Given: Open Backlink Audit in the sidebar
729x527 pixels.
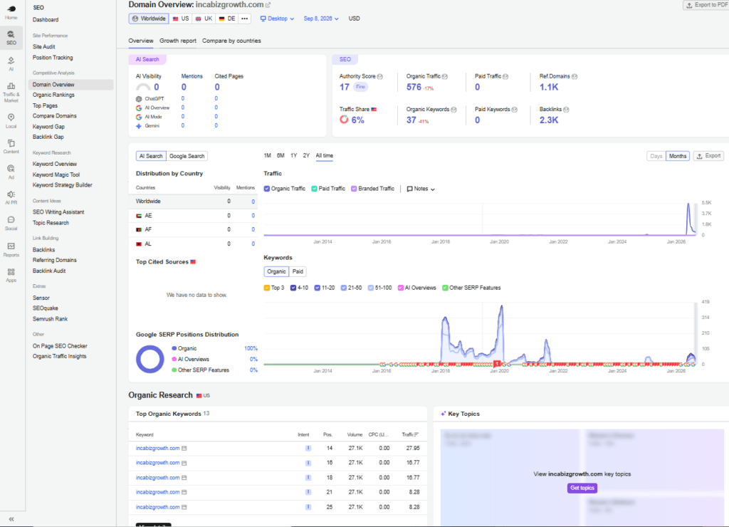Looking at the screenshot, I should [49, 271].
